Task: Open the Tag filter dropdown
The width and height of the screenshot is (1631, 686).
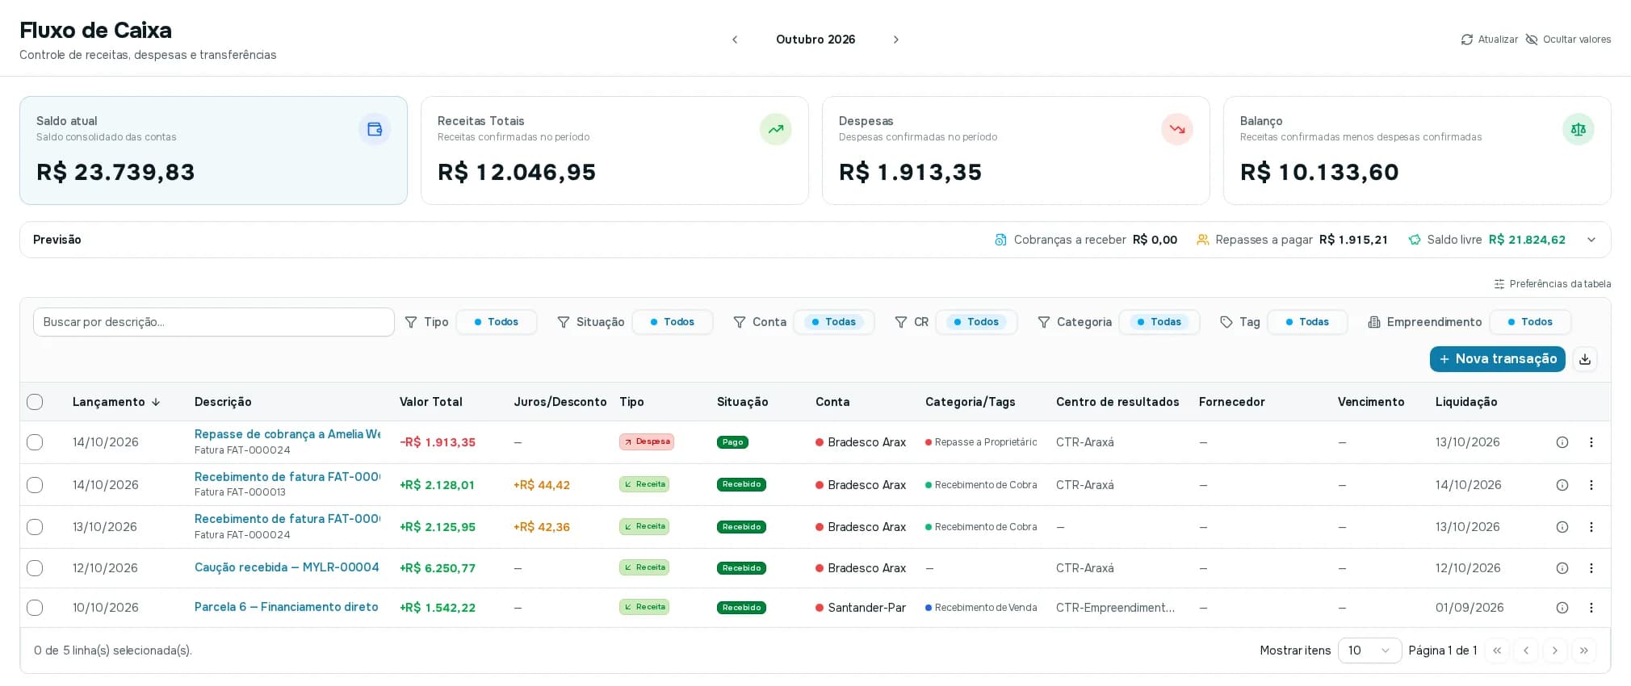Action: click(1307, 322)
